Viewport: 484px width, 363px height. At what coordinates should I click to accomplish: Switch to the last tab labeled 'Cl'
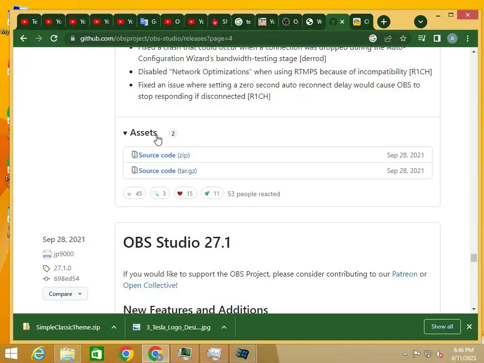pos(361,22)
